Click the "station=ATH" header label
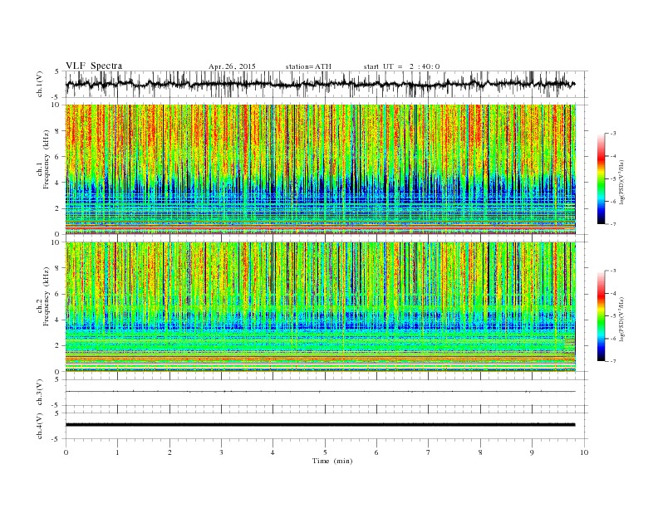Viewport: 658px width, 508px height. click(x=308, y=66)
